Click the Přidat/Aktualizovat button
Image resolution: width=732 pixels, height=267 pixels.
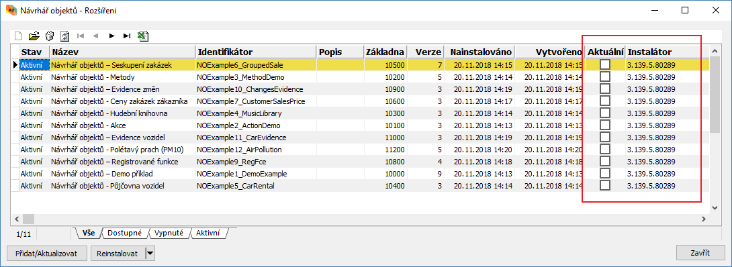(x=47, y=253)
